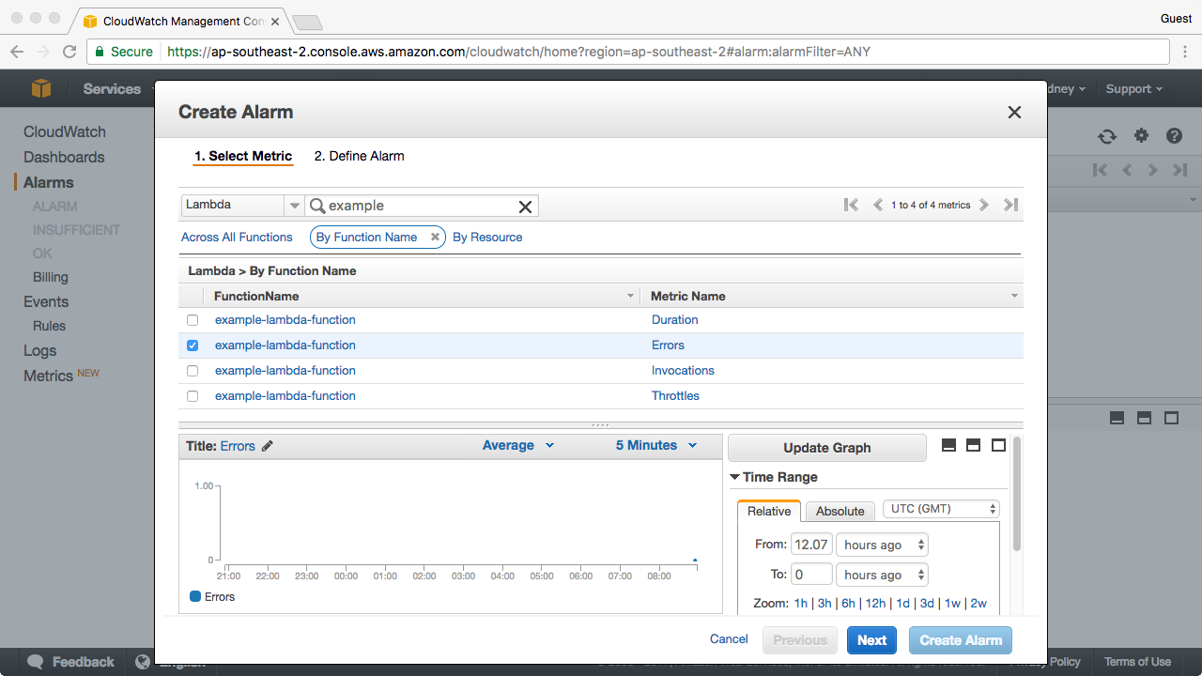Viewport: 1202px width, 676px height.
Task: Open From hours ago unit dropdown
Action: pyautogui.click(x=882, y=545)
